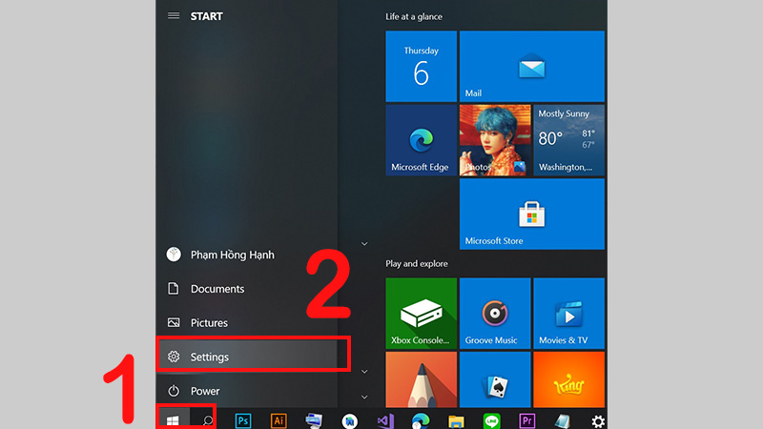Open Microsoft Edge from the taskbar

click(421, 420)
